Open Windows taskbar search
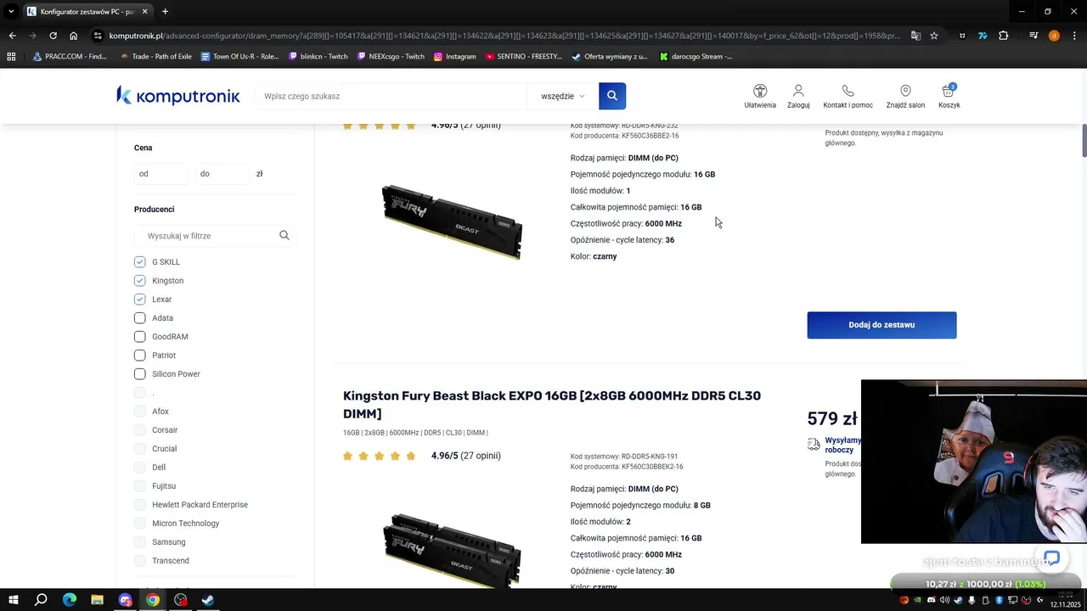The image size is (1087, 611). 41,600
